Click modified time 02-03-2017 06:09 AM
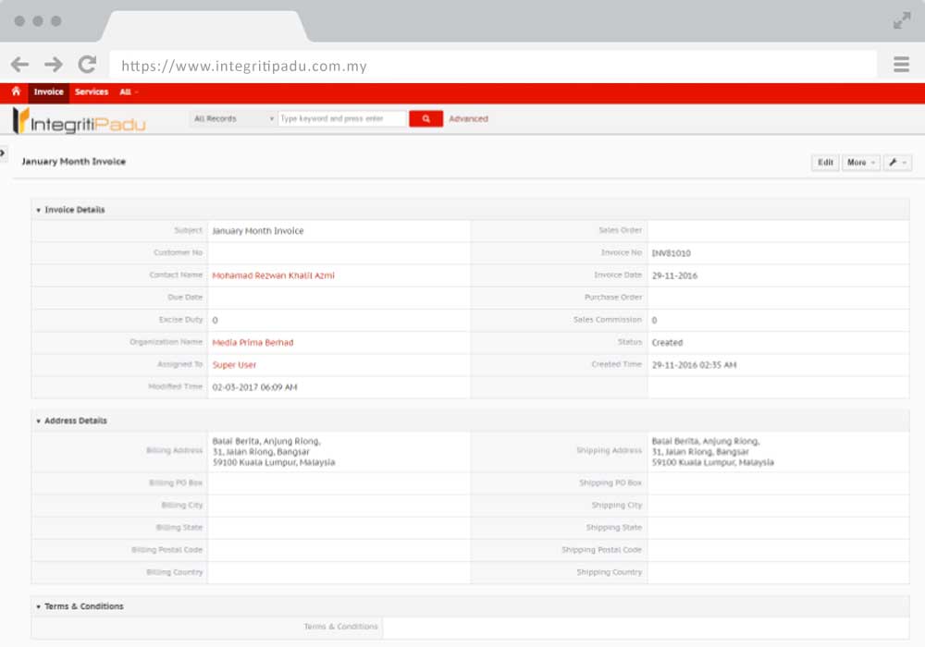 (x=255, y=387)
